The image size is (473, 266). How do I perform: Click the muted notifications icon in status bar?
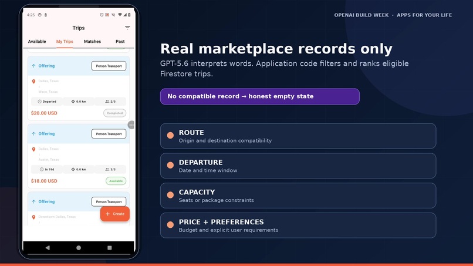[113, 15]
